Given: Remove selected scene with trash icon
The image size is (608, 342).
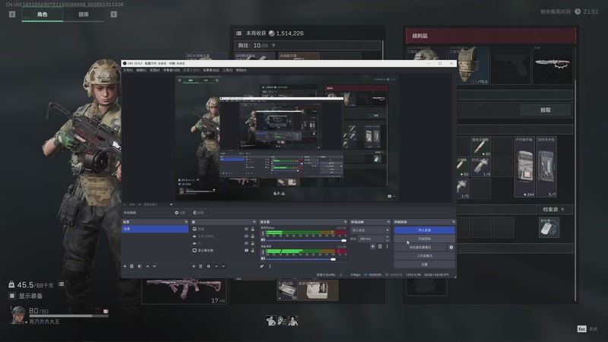Looking at the screenshot, I should pyautogui.click(x=131, y=267).
